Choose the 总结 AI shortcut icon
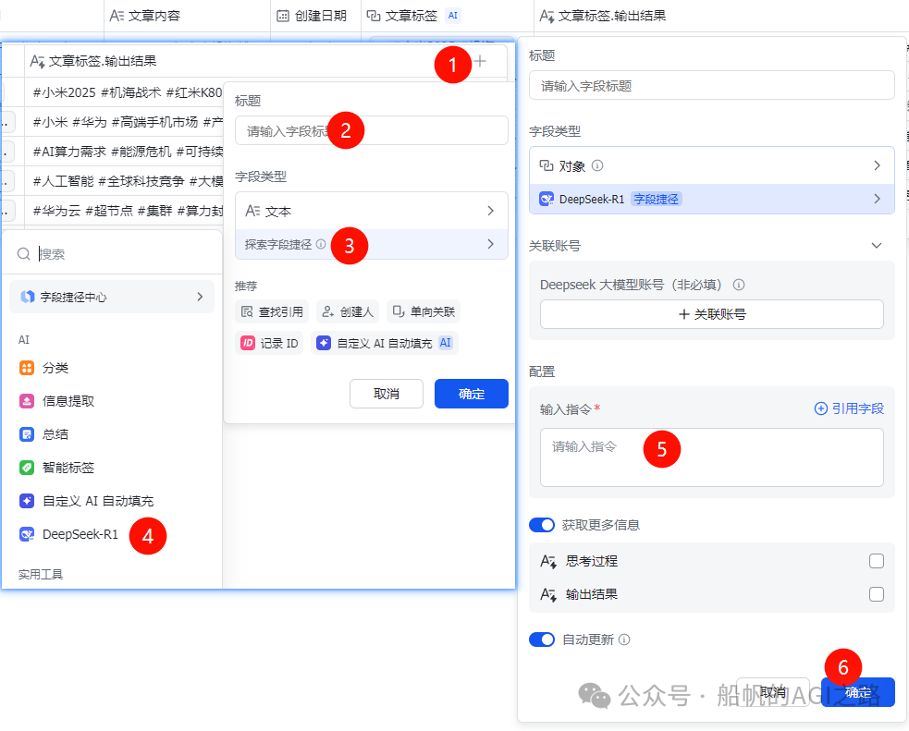Image resolution: width=909 pixels, height=731 pixels. (27, 433)
